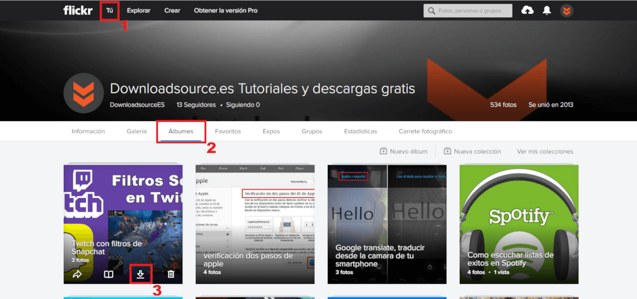This screenshot has height=299, width=637.
Task: Click the magnifier search icon
Action: (x=431, y=10)
